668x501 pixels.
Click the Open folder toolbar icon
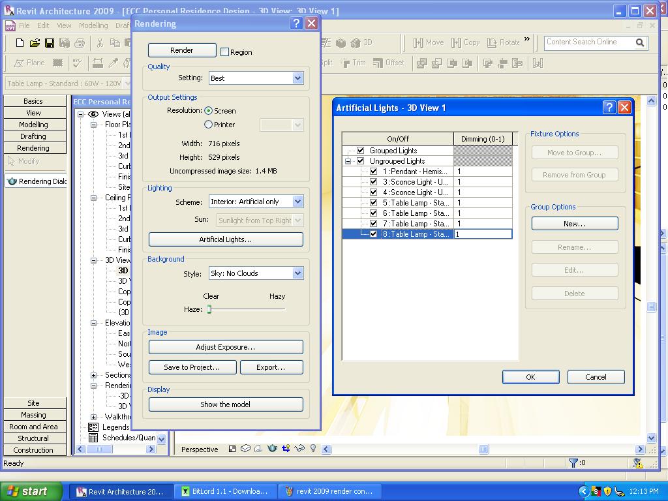(35, 43)
